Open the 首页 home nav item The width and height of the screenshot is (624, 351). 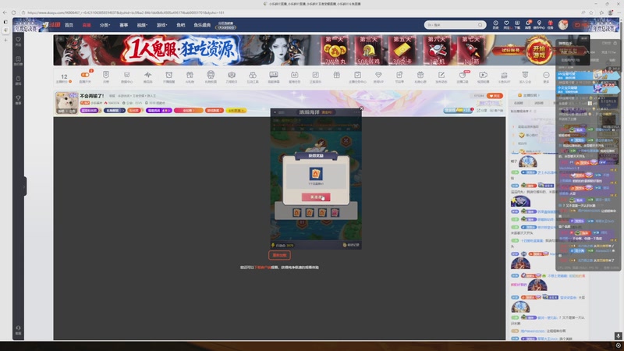[x=69, y=25]
